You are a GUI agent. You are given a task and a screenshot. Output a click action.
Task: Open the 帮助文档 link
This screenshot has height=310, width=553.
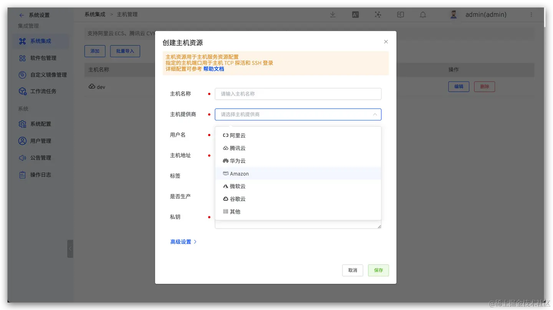point(214,69)
